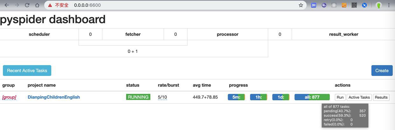Open Recent Active Tasks
This screenshot has height=130, width=395.
click(27, 71)
